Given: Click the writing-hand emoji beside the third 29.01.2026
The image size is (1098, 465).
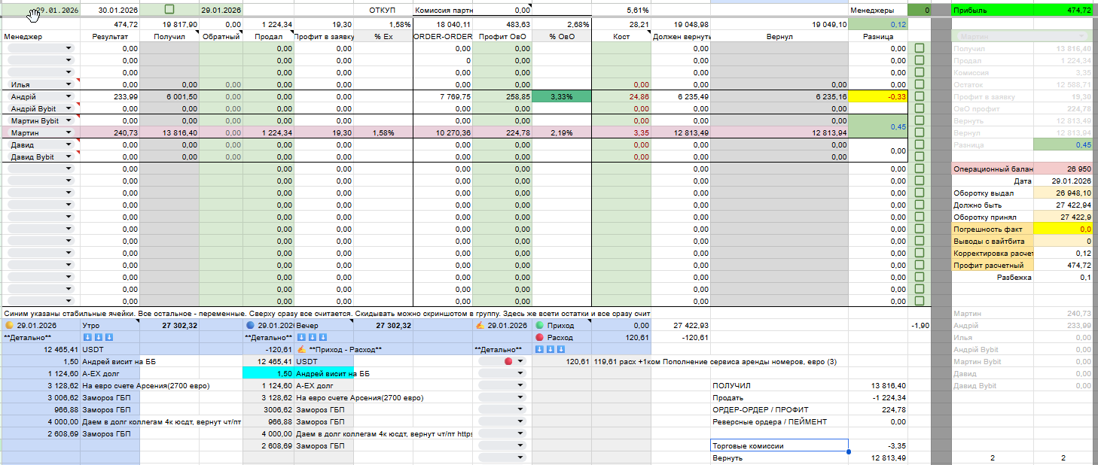Looking at the screenshot, I should coord(479,326).
